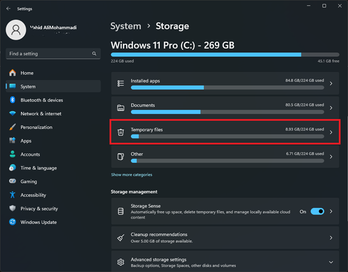Click the Installed apps usage bar
The image size is (348, 272).
pyautogui.click(x=227, y=88)
